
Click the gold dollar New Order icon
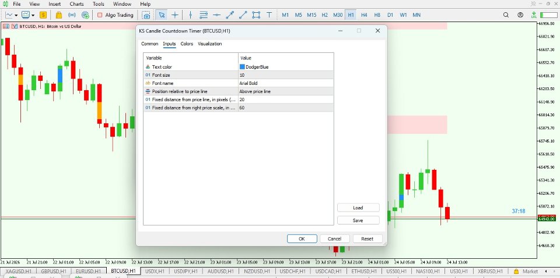click(43, 15)
